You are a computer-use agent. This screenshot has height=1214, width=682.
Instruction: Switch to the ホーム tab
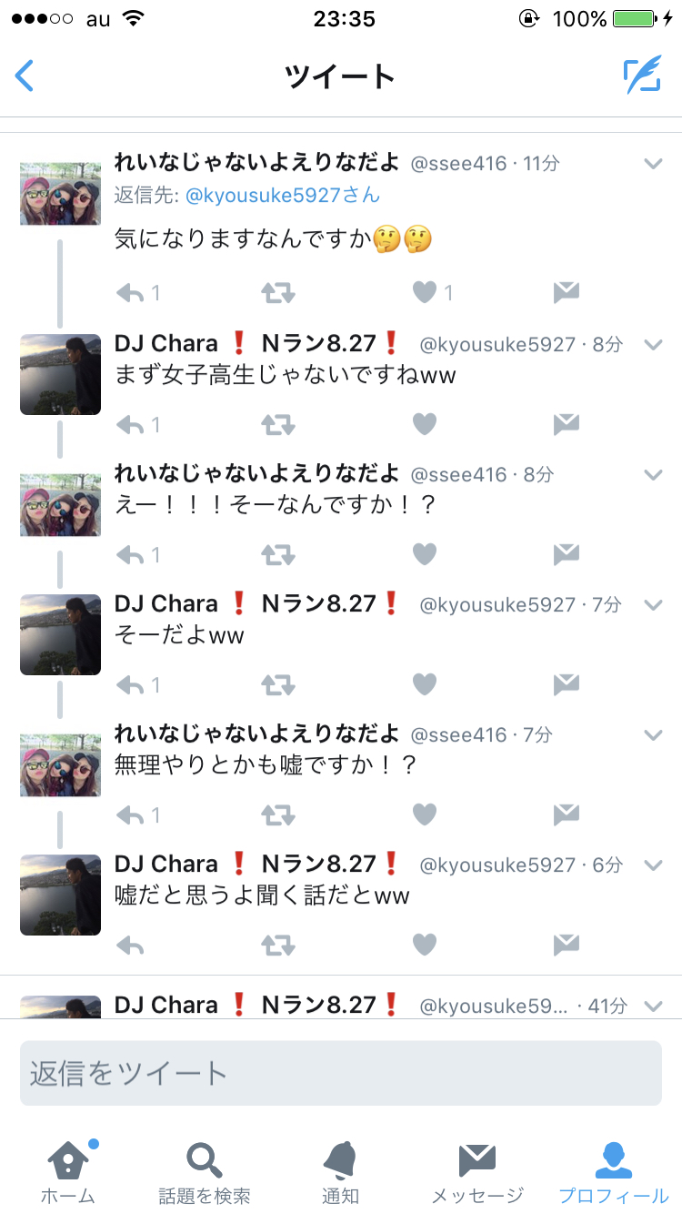pos(68,1172)
